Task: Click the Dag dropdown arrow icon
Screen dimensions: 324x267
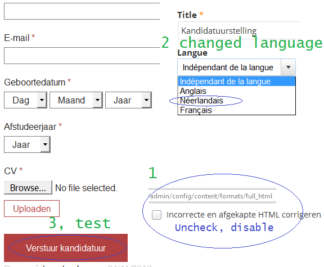Action: [x=42, y=100]
